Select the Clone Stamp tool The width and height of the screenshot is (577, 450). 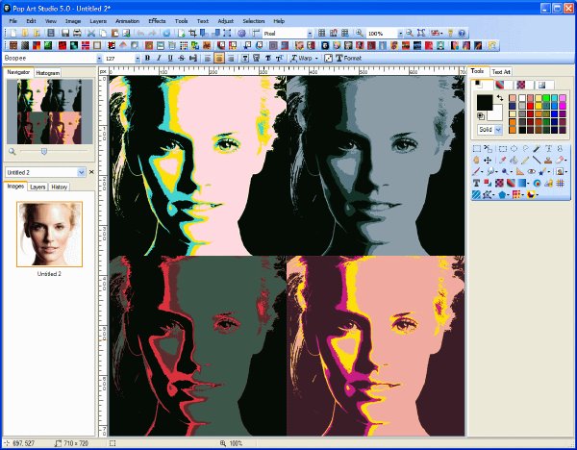pos(548,160)
